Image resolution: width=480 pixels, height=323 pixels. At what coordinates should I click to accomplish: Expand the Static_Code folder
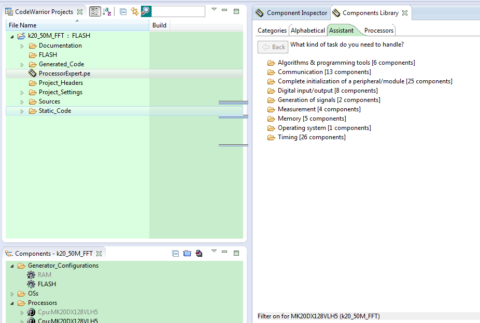pyautogui.click(x=22, y=111)
